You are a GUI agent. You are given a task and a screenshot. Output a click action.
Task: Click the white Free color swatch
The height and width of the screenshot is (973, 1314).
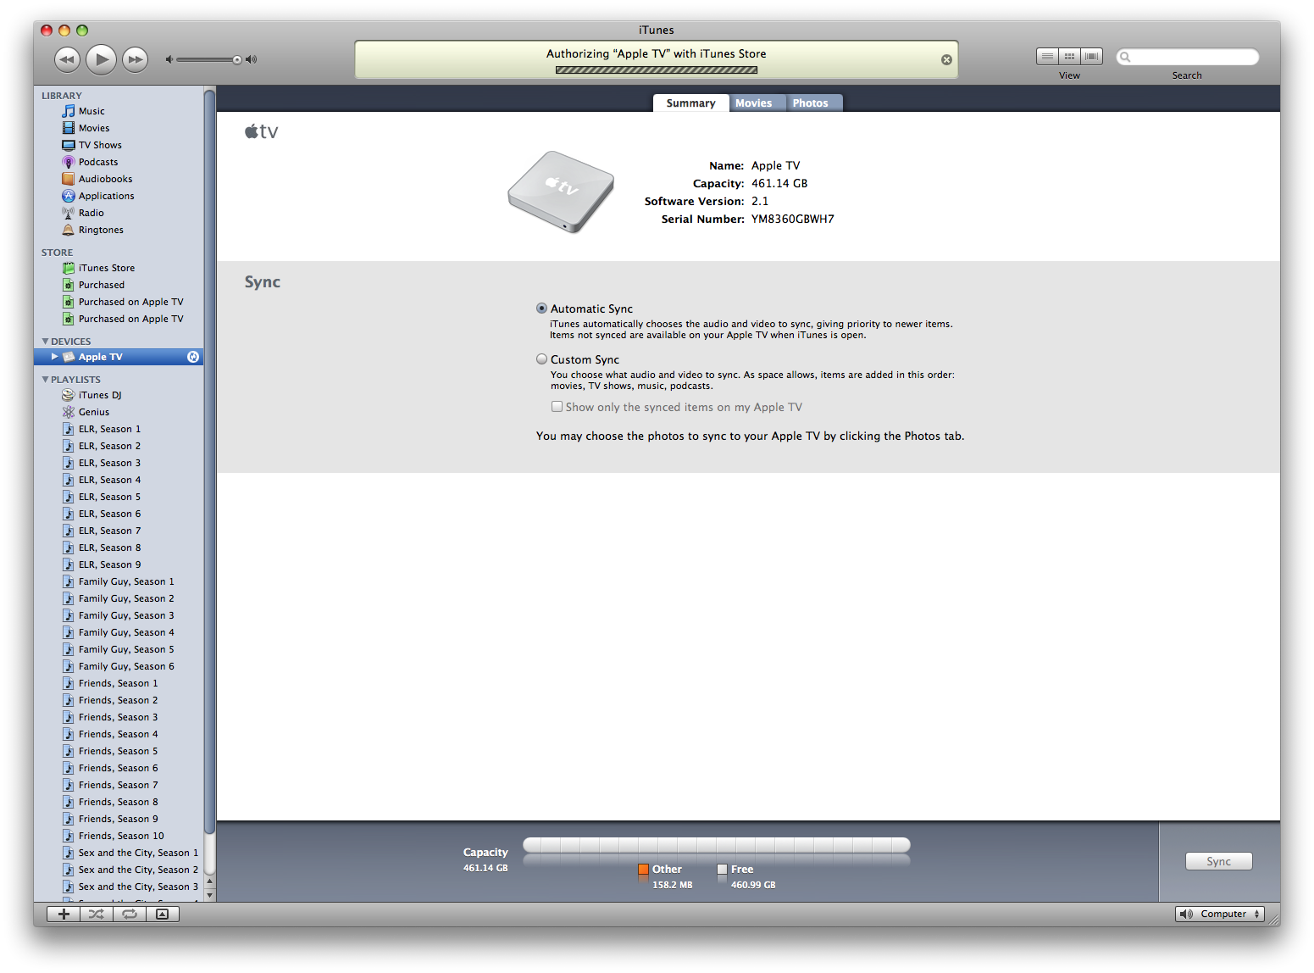(x=722, y=869)
